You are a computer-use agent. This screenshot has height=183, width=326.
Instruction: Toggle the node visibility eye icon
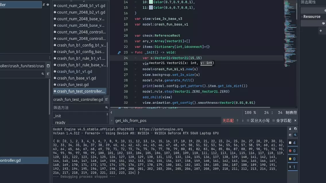48,5
